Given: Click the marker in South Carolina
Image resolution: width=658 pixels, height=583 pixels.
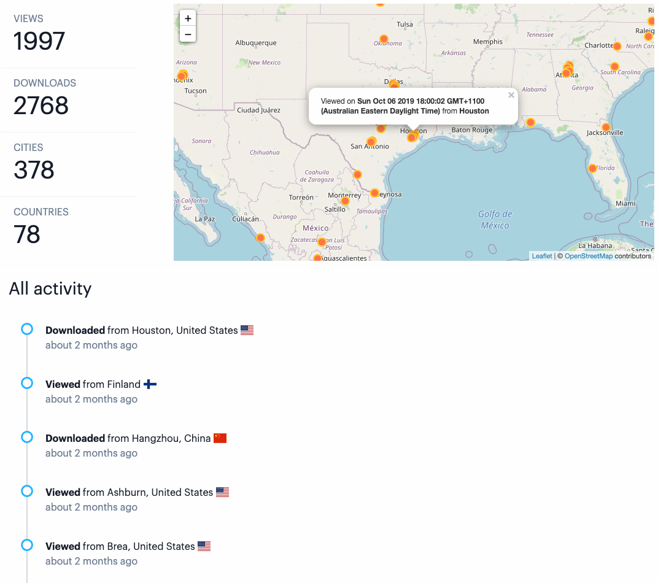Looking at the screenshot, I should [x=615, y=66].
